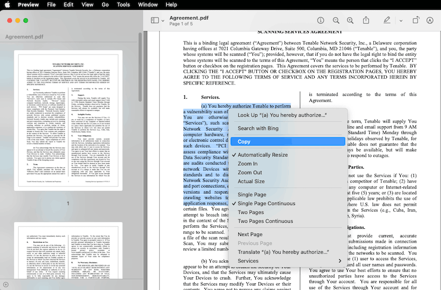The image size is (441, 290).
Task: Open the document info inspector icon
Action: pyautogui.click(x=321, y=20)
